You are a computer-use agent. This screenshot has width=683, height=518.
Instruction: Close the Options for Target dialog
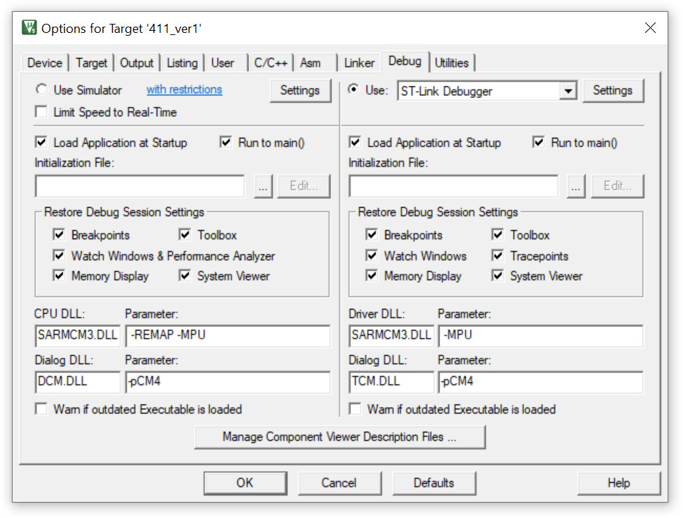coord(650,28)
